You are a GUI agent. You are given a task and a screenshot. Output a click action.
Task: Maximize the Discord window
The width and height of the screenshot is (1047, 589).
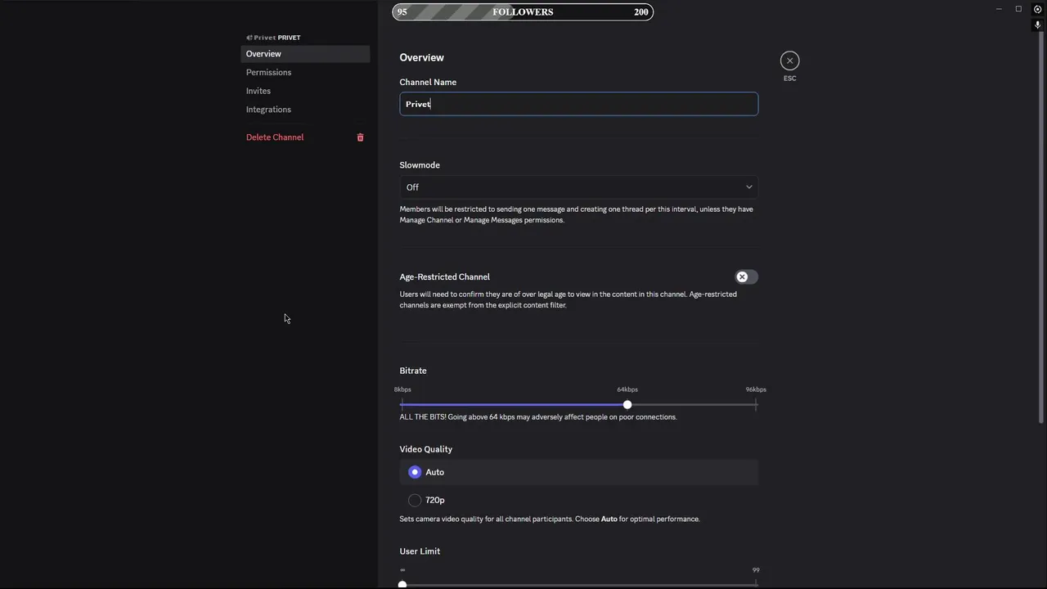click(x=1018, y=9)
